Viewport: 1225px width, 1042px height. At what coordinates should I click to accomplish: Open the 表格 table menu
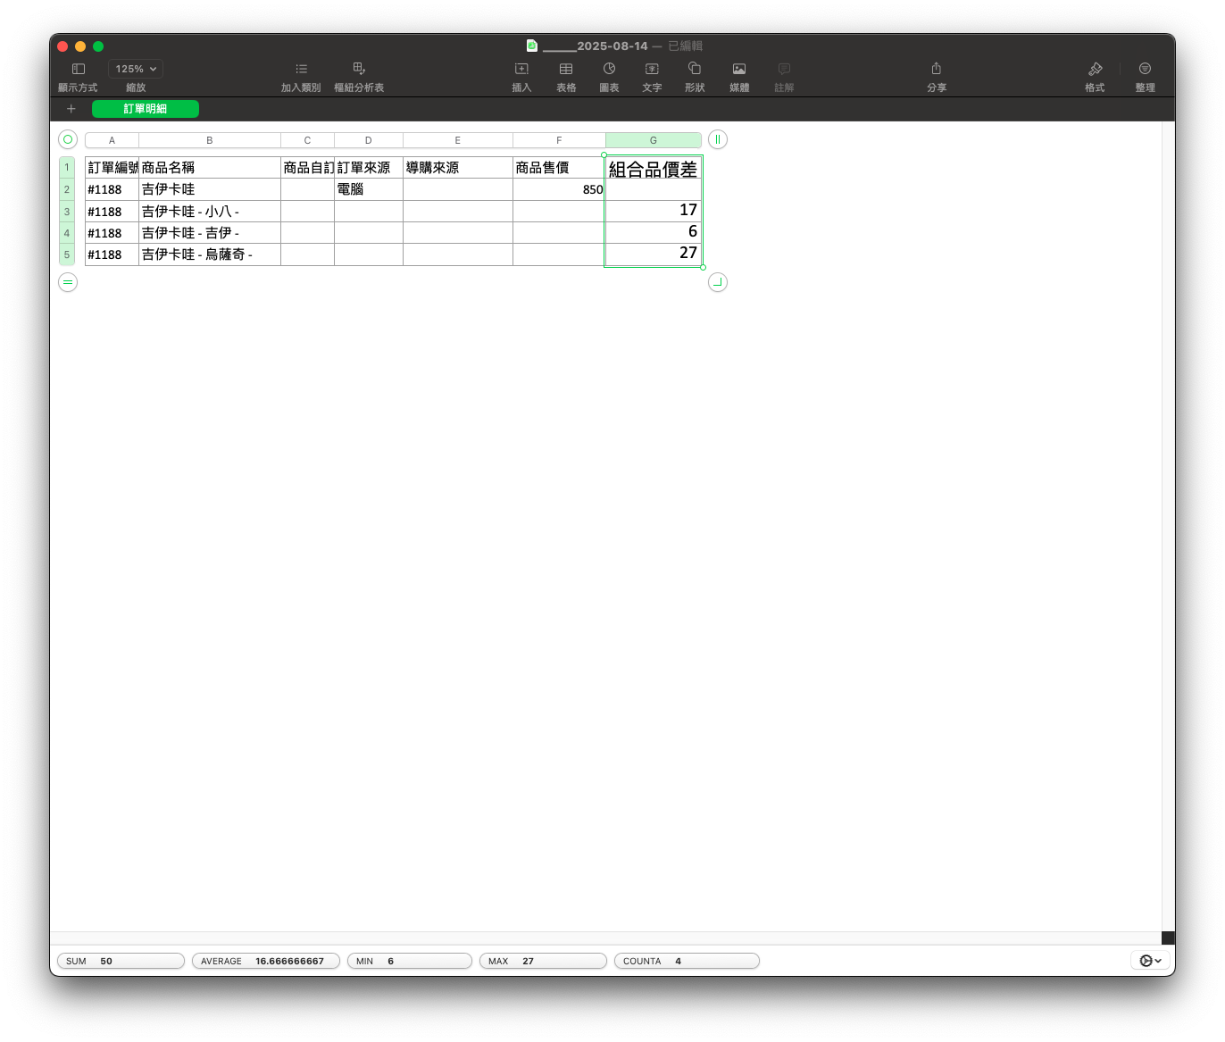coord(566,70)
